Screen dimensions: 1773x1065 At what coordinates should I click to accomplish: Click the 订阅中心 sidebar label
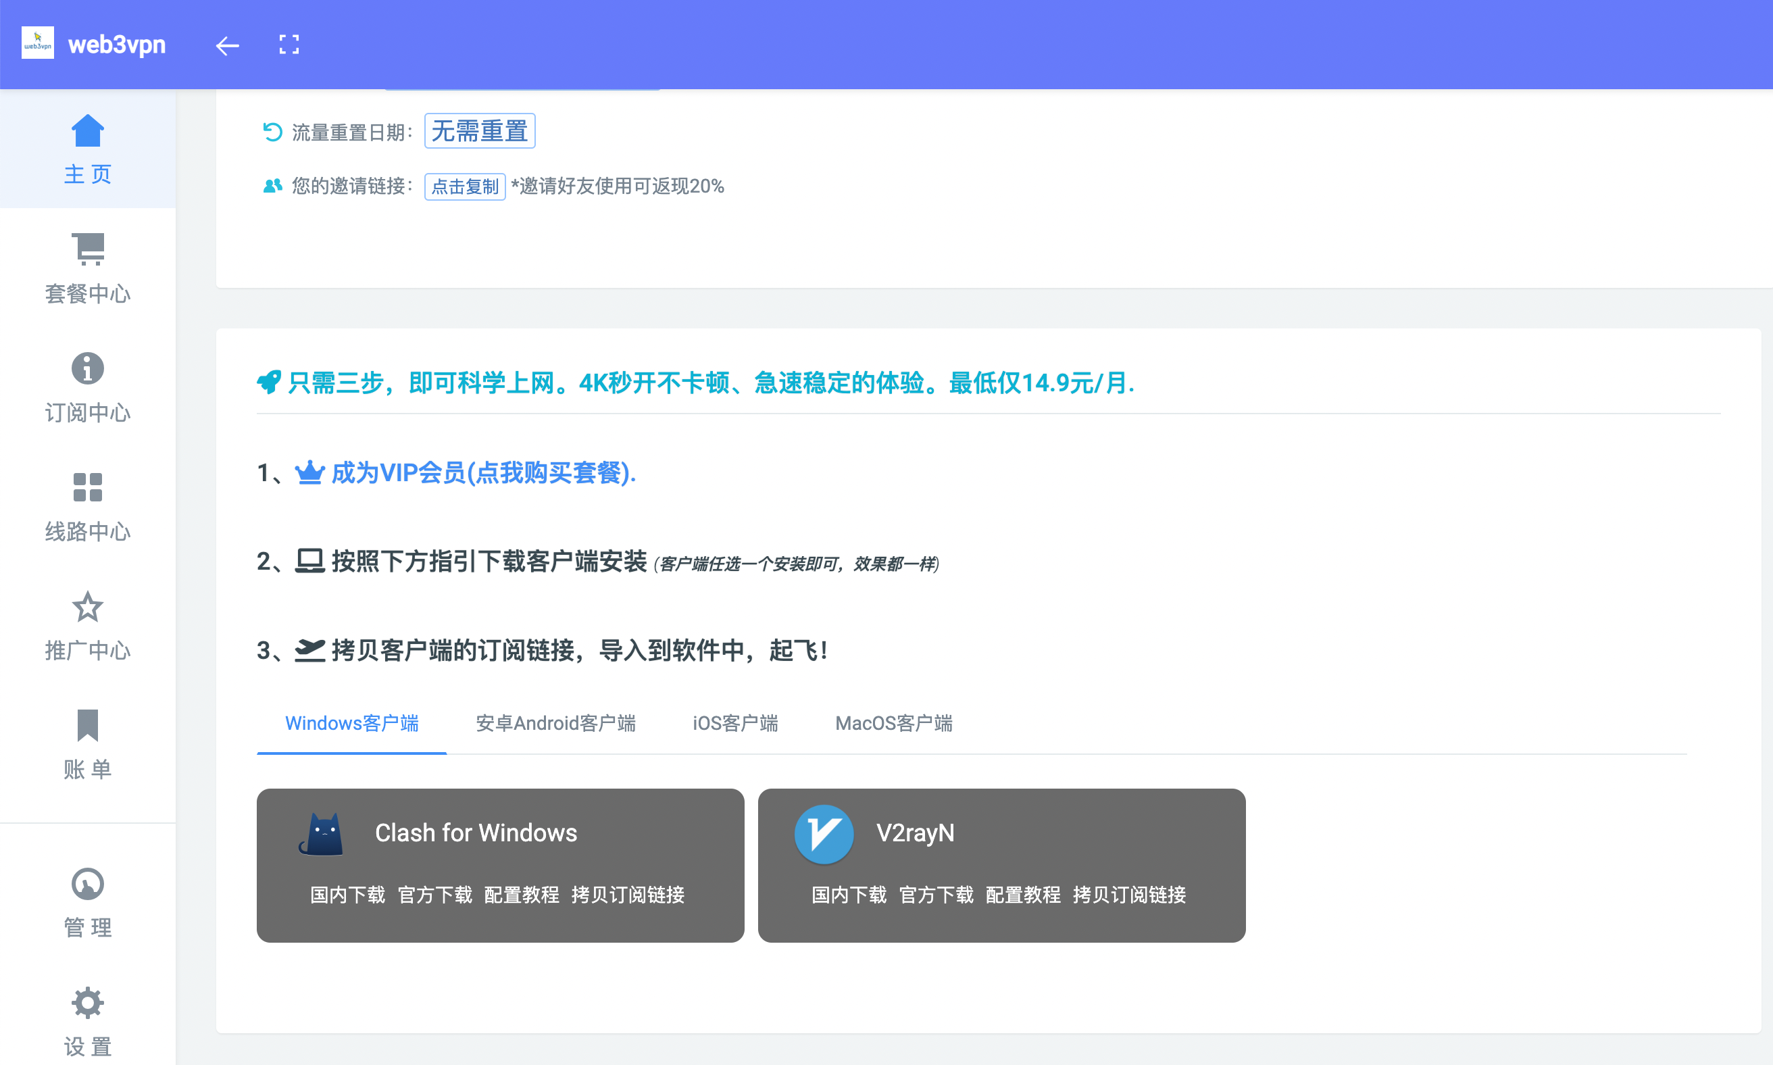coord(88,413)
